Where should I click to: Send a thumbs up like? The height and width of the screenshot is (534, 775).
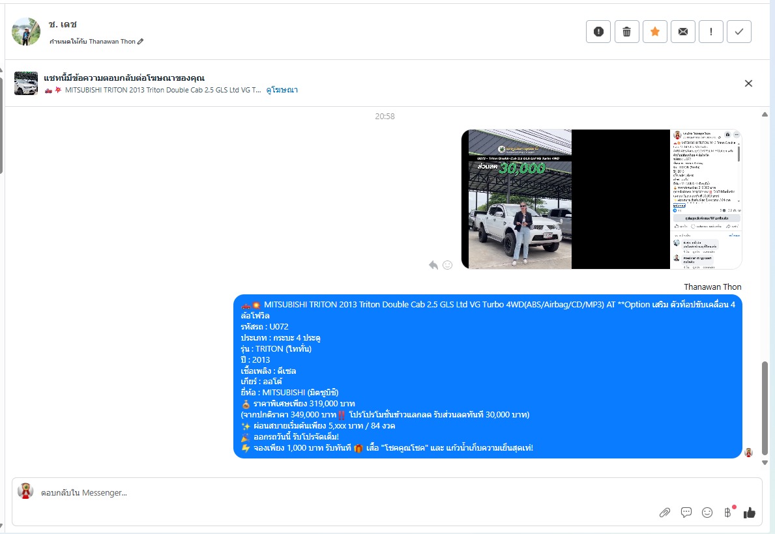[x=750, y=513]
